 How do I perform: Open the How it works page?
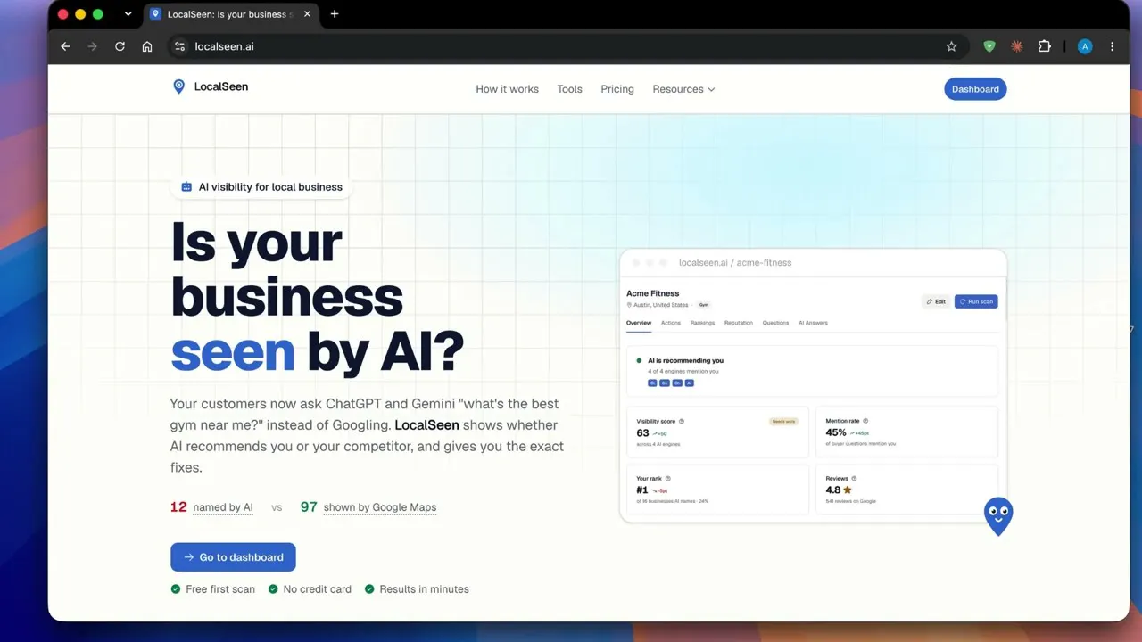(x=507, y=89)
